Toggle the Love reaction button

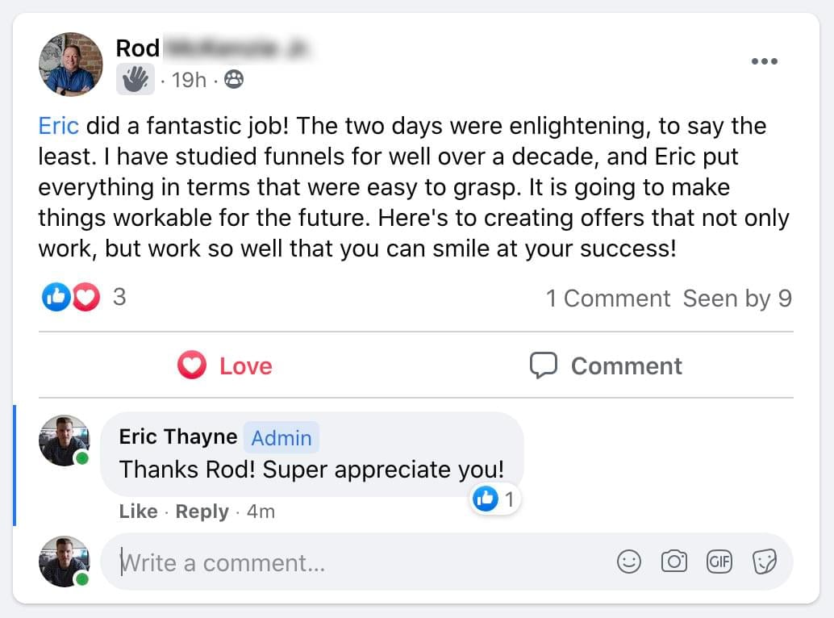coord(226,365)
